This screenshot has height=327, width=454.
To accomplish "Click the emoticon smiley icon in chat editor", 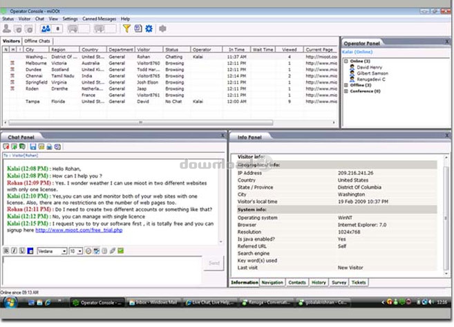I will tap(89, 250).
